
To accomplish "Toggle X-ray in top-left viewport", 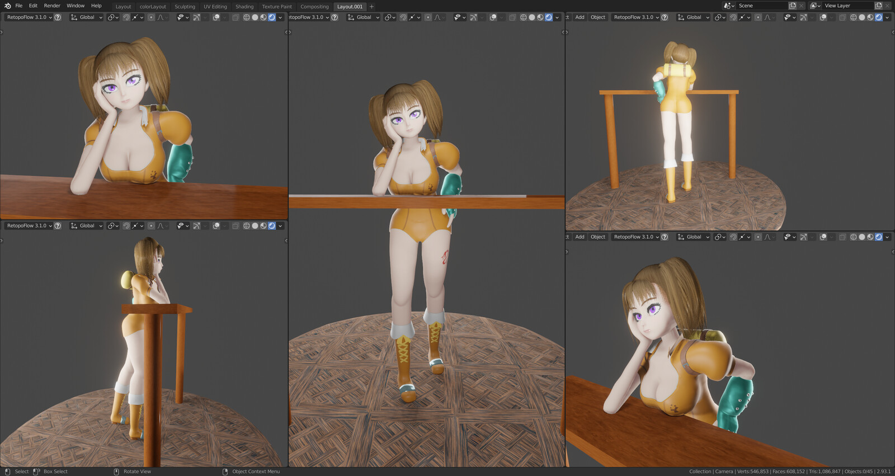I will (235, 17).
